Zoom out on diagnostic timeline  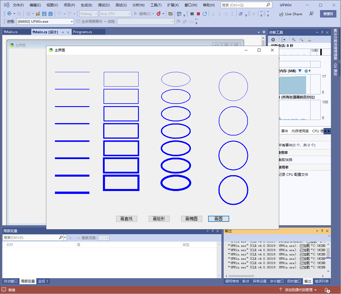[302, 40]
